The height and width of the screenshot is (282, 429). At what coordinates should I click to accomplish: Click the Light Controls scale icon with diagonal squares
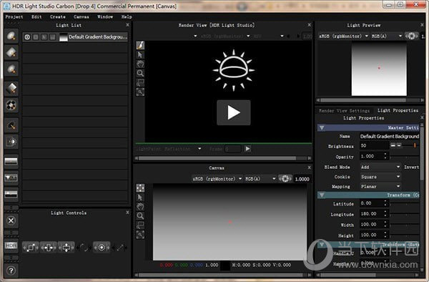click(x=31, y=248)
